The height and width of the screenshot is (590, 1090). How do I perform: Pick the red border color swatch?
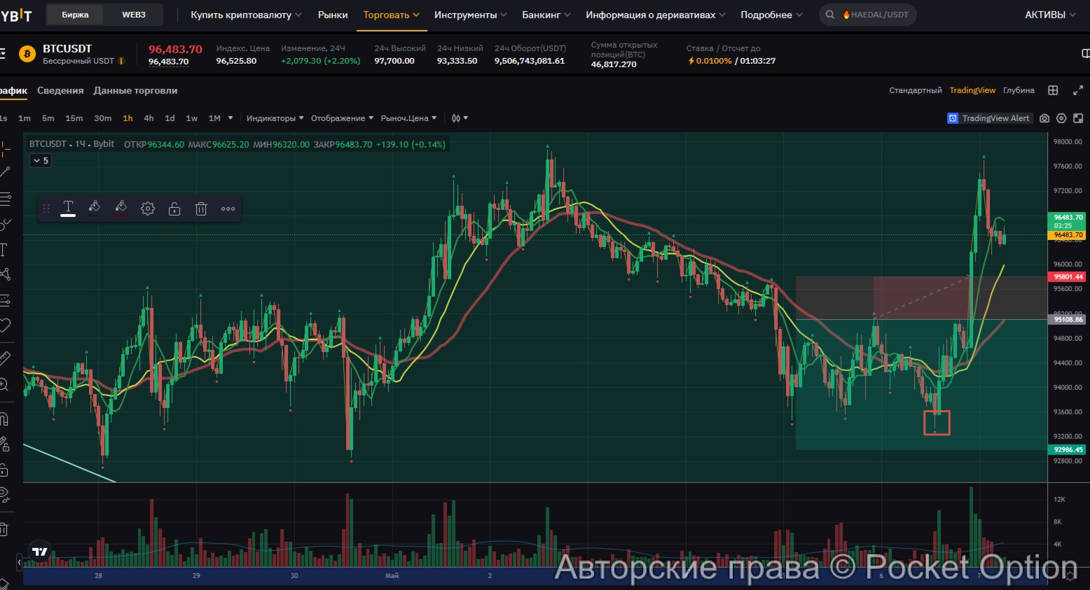point(121,208)
